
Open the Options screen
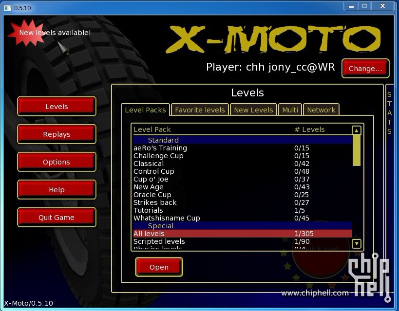[x=57, y=162]
